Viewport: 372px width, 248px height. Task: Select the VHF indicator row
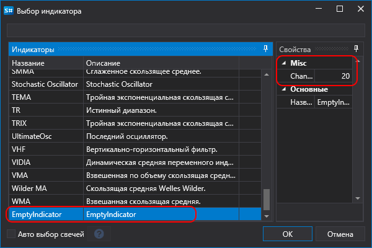pos(135,149)
